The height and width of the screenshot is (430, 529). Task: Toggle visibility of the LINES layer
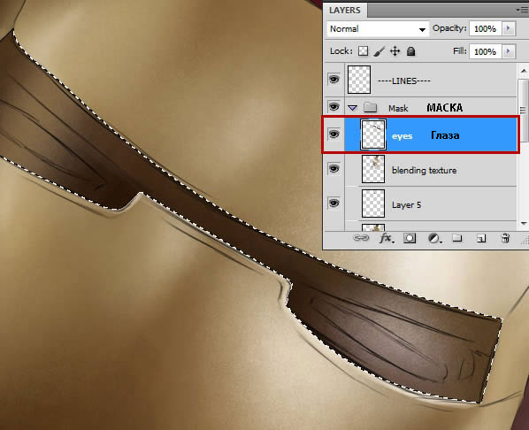pyautogui.click(x=333, y=80)
